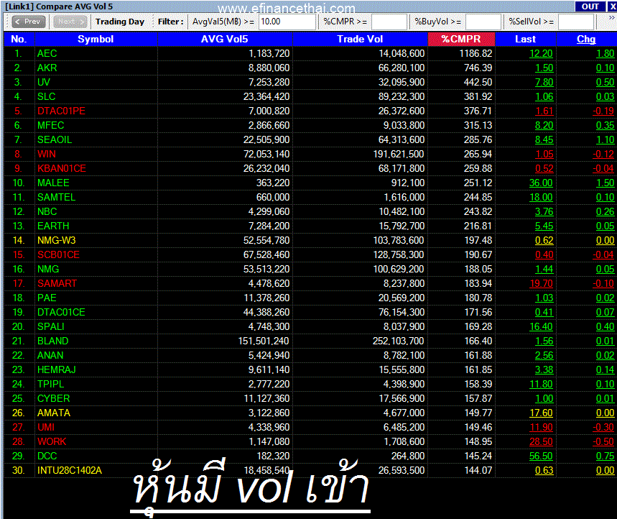Select the CYBER symbol
The height and width of the screenshot is (519, 617).
click(x=54, y=398)
